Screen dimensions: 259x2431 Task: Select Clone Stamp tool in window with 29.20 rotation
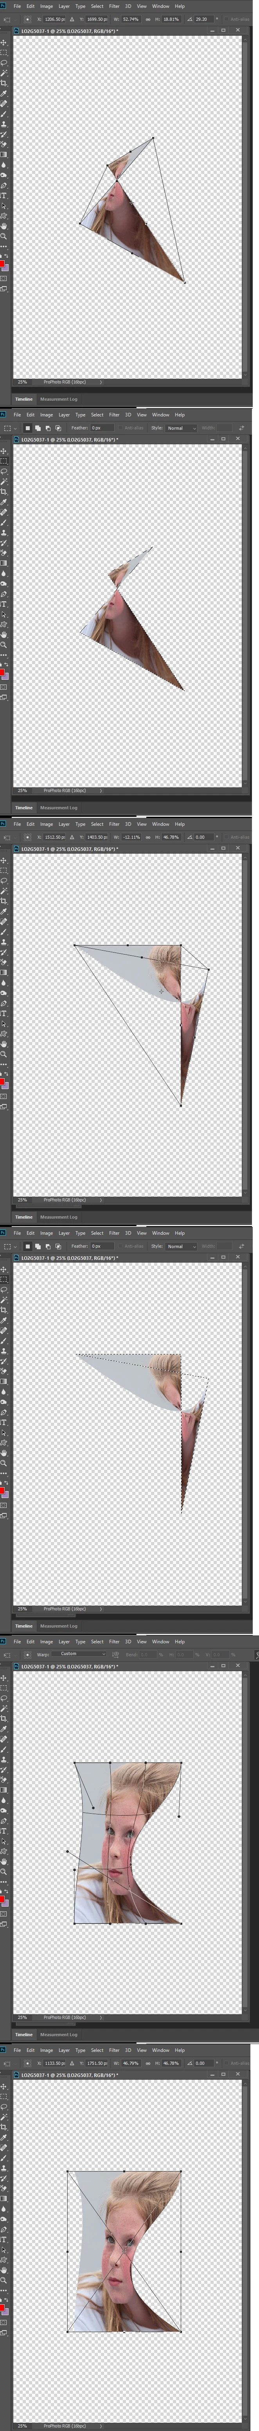click(x=4, y=124)
